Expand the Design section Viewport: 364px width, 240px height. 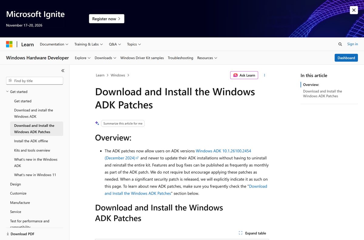click(x=15, y=184)
